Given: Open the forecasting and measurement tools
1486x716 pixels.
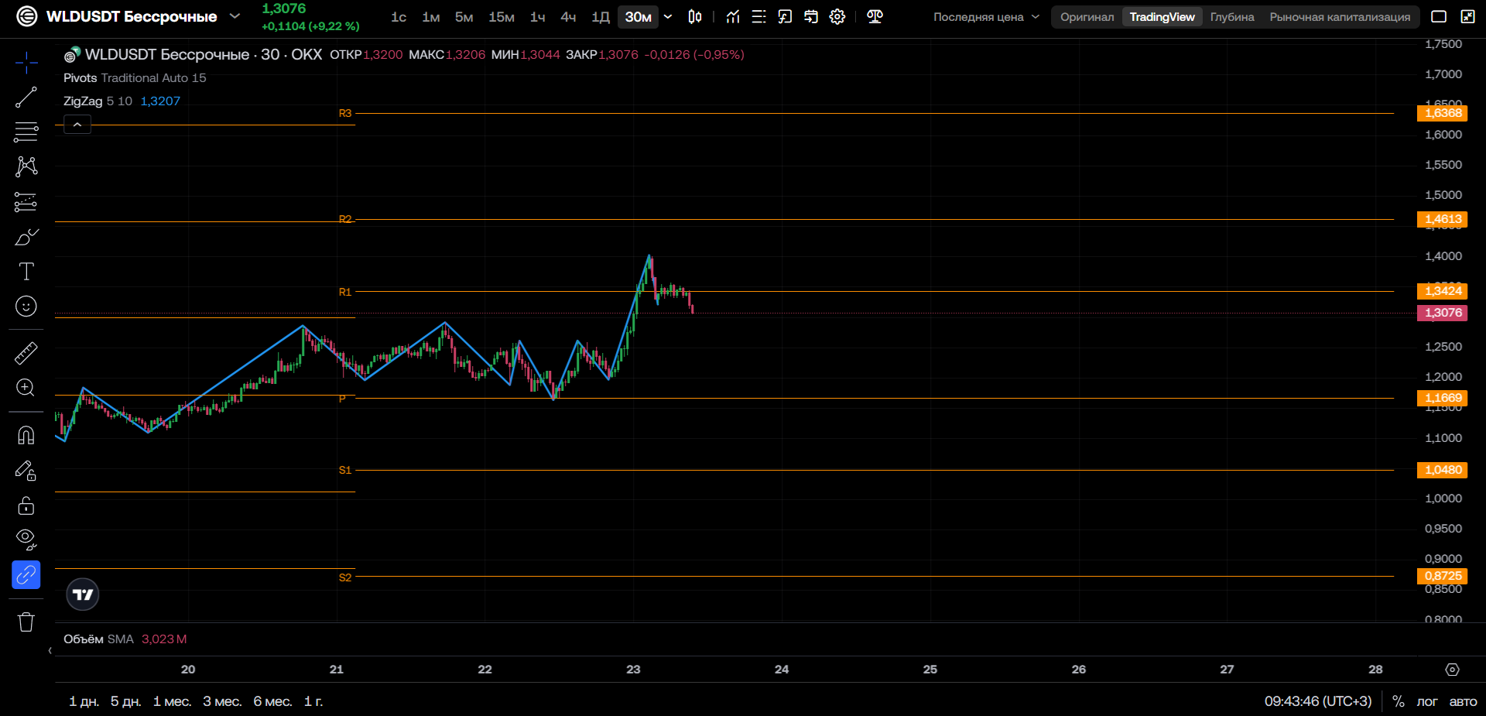Looking at the screenshot, I should pos(26,202).
